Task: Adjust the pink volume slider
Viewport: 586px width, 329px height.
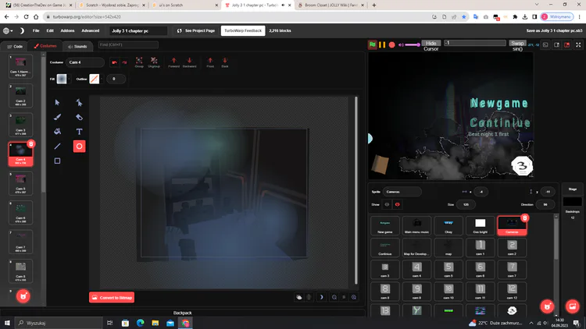Action: 413,44
